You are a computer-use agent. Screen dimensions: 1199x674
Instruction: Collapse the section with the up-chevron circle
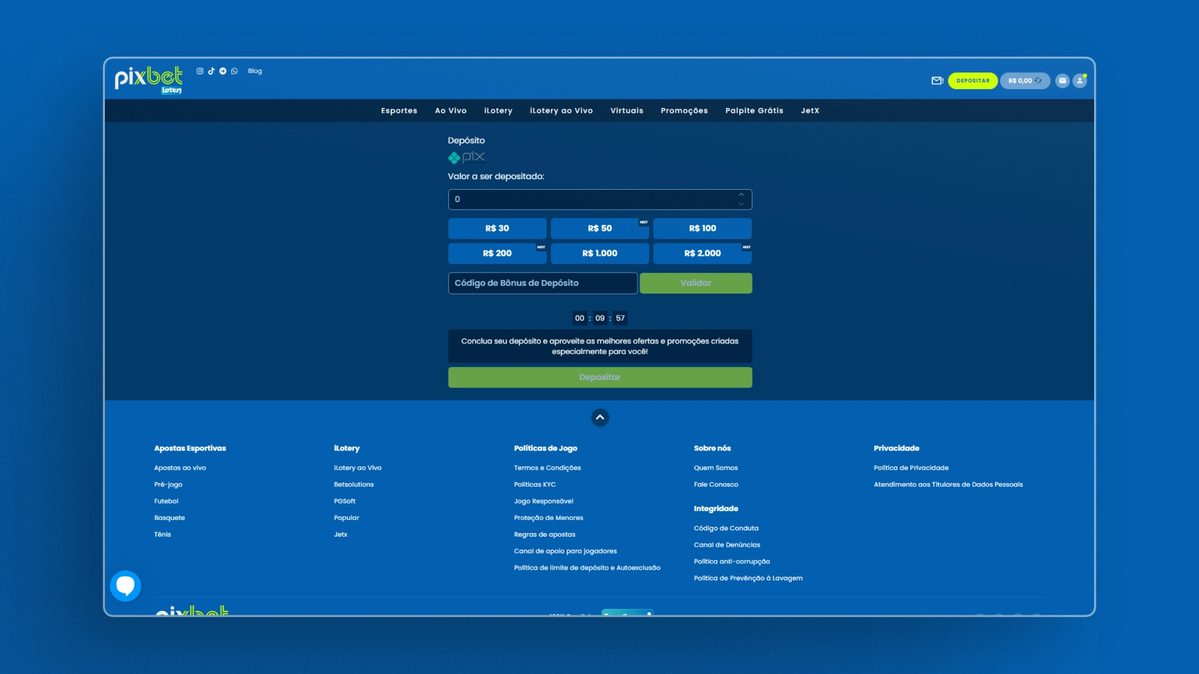point(600,418)
